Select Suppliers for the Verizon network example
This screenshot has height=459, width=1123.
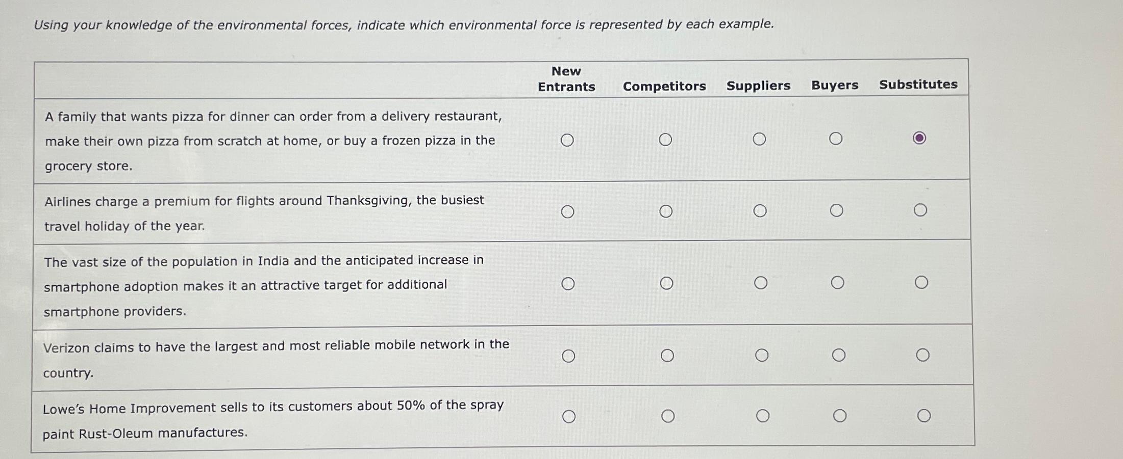[762, 354]
